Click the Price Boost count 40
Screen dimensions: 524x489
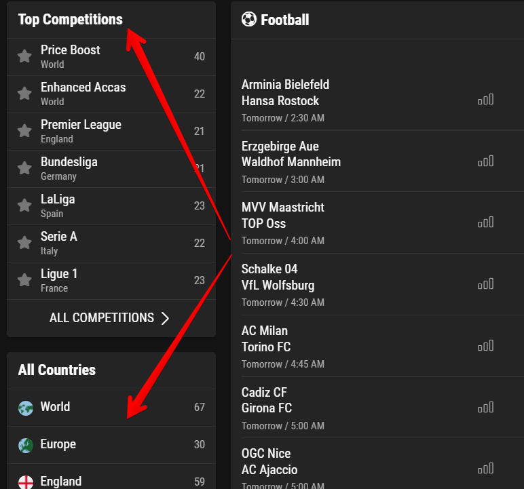[200, 56]
